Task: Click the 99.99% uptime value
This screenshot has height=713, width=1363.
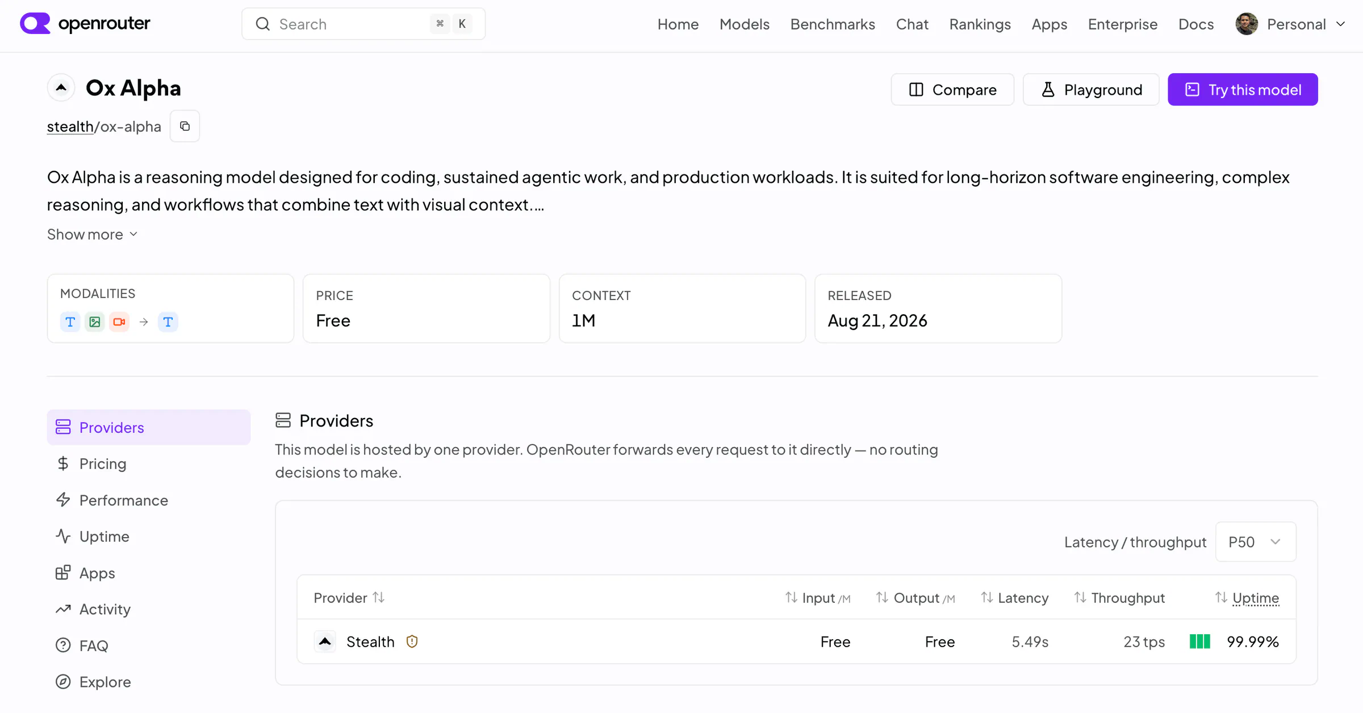Action: click(1253, 642)
